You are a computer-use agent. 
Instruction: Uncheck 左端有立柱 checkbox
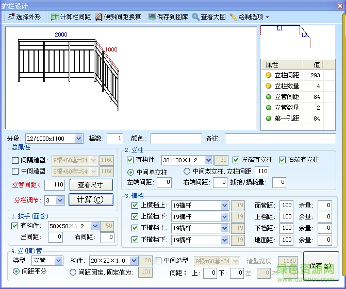[x=236, y=160]
